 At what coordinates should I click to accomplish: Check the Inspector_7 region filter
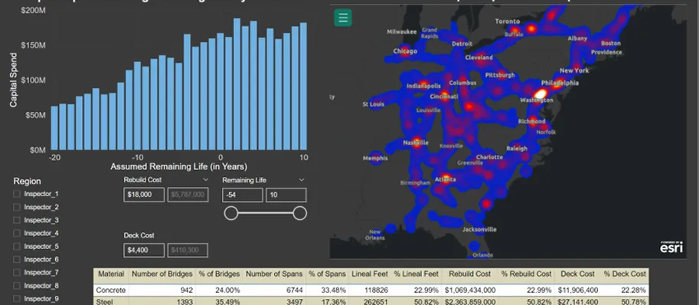point(17,273)
